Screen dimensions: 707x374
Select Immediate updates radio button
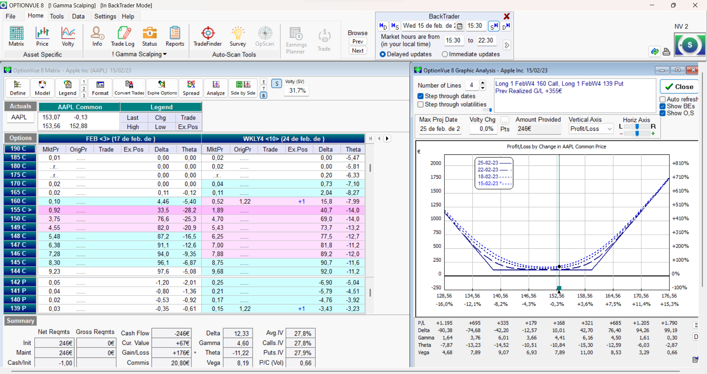pyautogui.click(x=445, y=54)
